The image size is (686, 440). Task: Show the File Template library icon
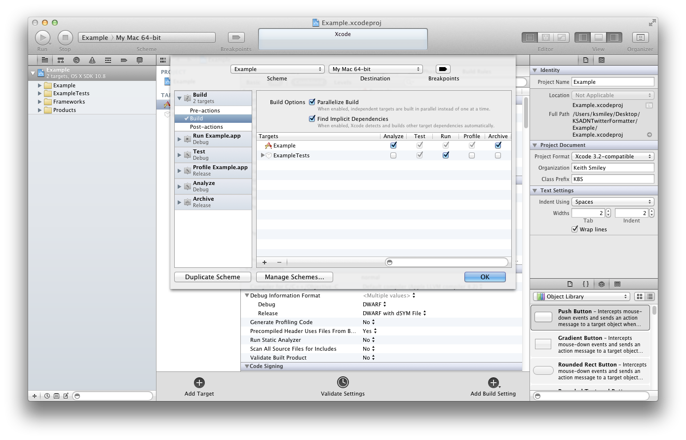pyautogui.click(x=570, y=284)
